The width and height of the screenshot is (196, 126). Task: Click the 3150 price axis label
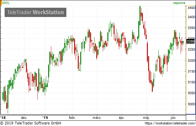[191, 71]
